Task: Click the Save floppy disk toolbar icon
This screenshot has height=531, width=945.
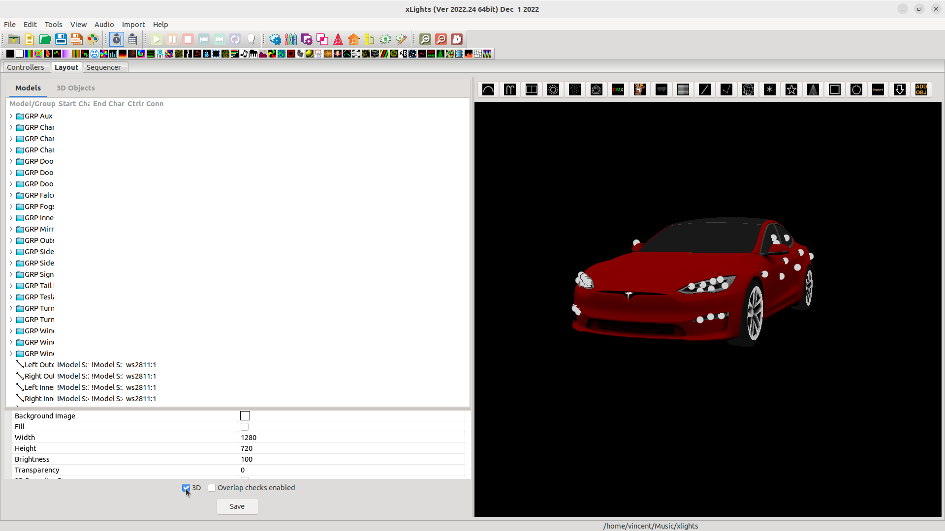Action: [61, 39]
